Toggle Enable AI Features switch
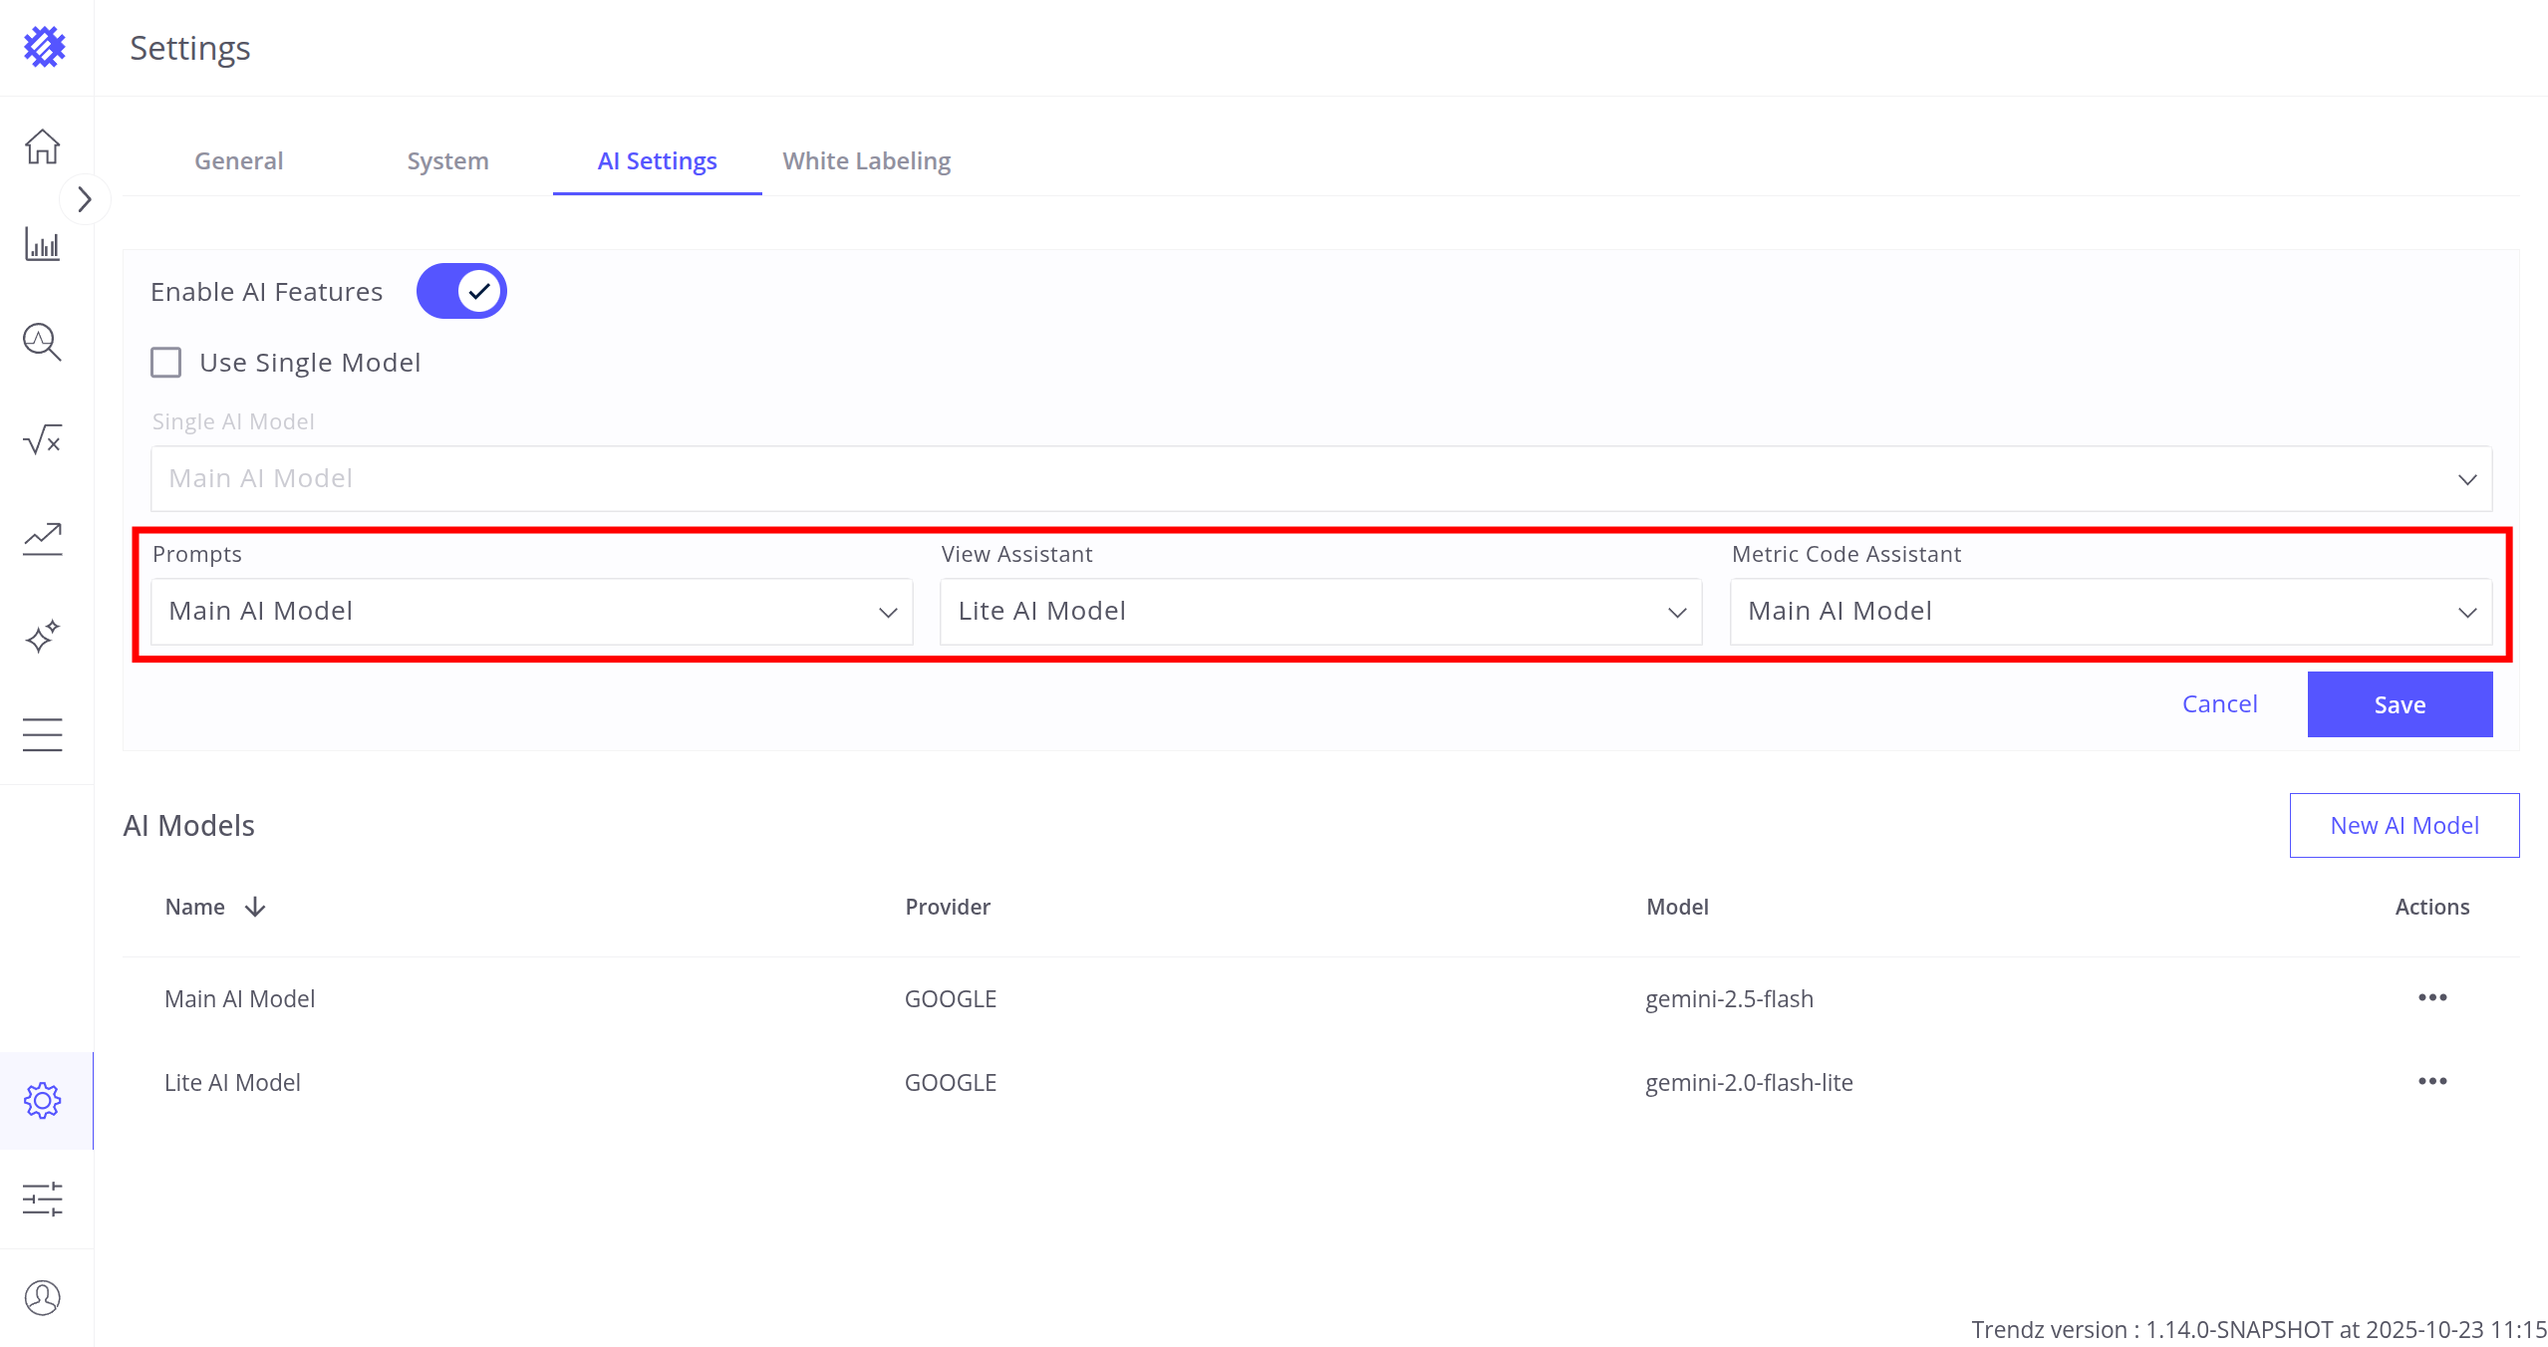2548x1347 pixels. pos(461,291)
